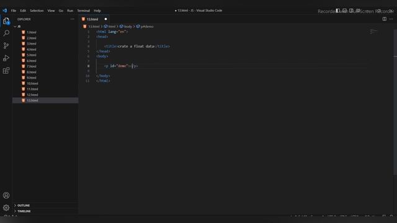
Task: Open the Go menu
Action: click(x=61, y=11)
